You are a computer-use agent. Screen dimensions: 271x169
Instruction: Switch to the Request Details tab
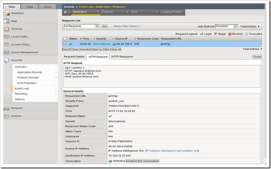[74, 57]
